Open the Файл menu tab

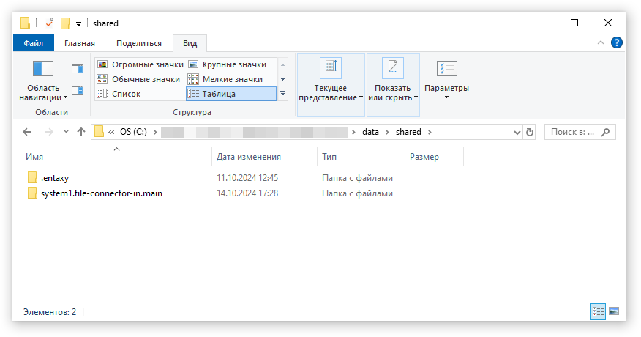point(33,43)
